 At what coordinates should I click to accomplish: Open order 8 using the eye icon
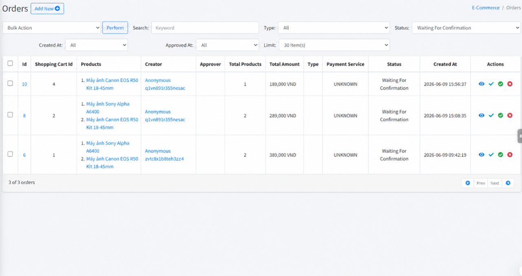482,115
